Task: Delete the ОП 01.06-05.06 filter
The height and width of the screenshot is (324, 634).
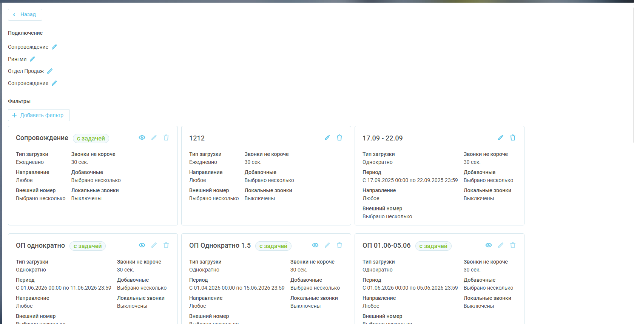Action: [513, 245]
